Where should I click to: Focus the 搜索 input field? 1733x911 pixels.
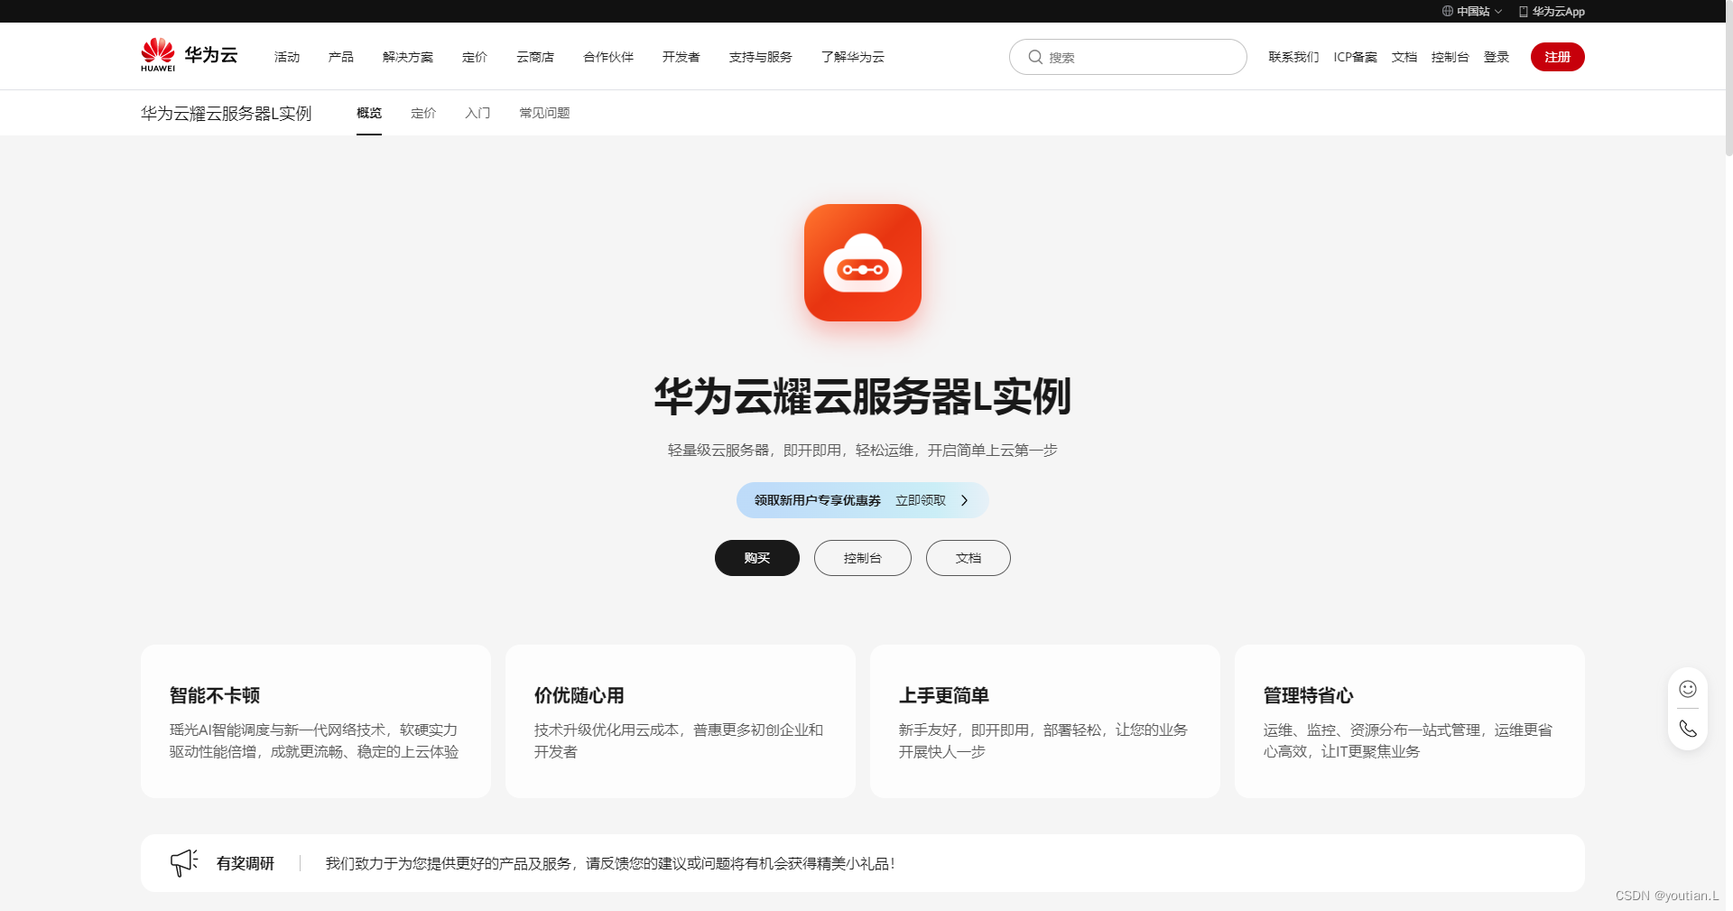tap(1128, 57)
